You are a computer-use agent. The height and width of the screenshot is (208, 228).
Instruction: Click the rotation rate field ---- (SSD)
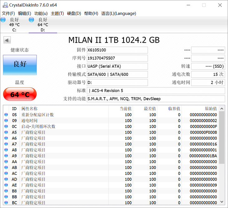click(208, 66)
